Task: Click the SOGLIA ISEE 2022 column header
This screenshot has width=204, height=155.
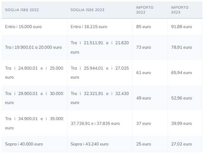Action: (22, 10)
